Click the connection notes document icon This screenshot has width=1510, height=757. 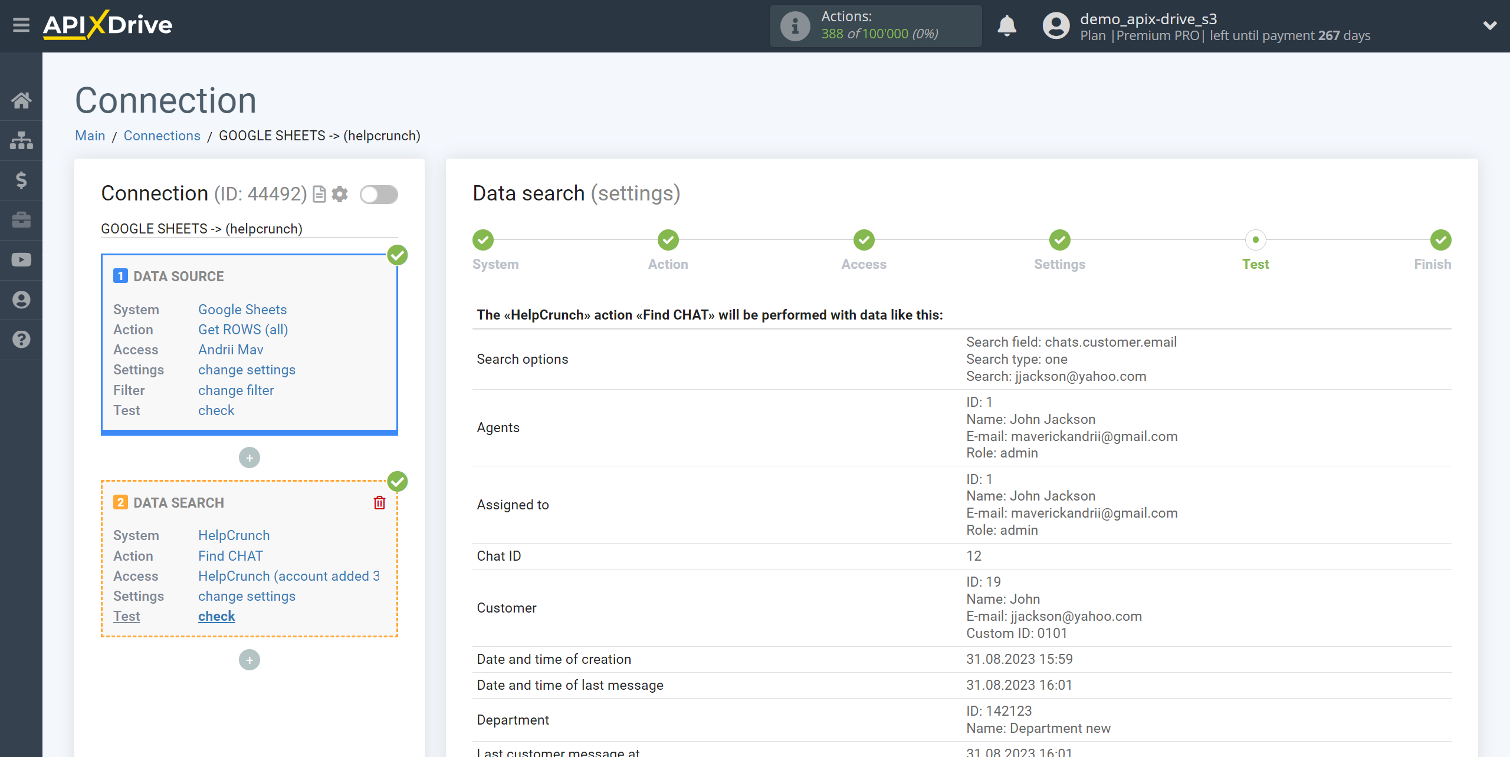[x=319, y=194]
